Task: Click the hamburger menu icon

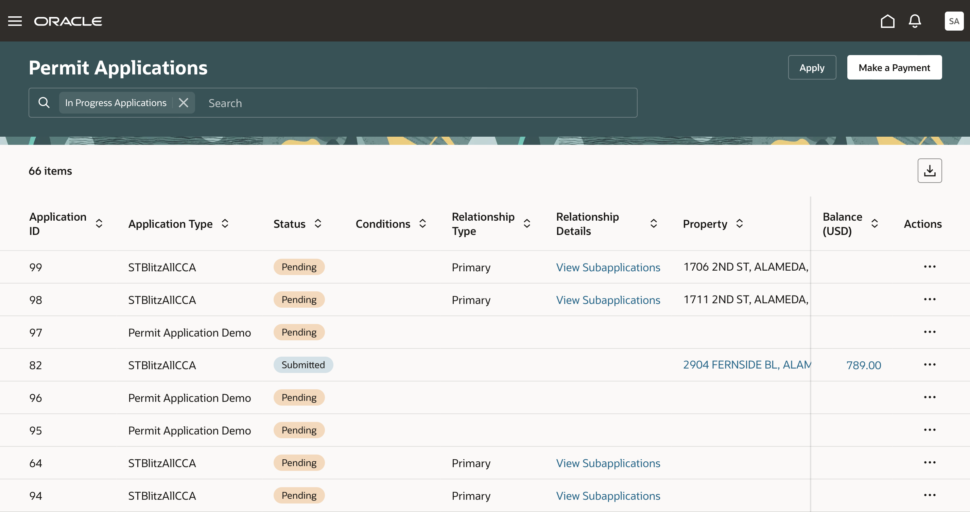Action: point(14,20)
